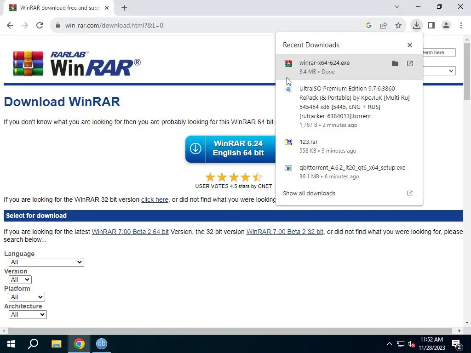471x353 pixels.
Task: Click the 123.rar file icon
Action: [x=288, y=142]
